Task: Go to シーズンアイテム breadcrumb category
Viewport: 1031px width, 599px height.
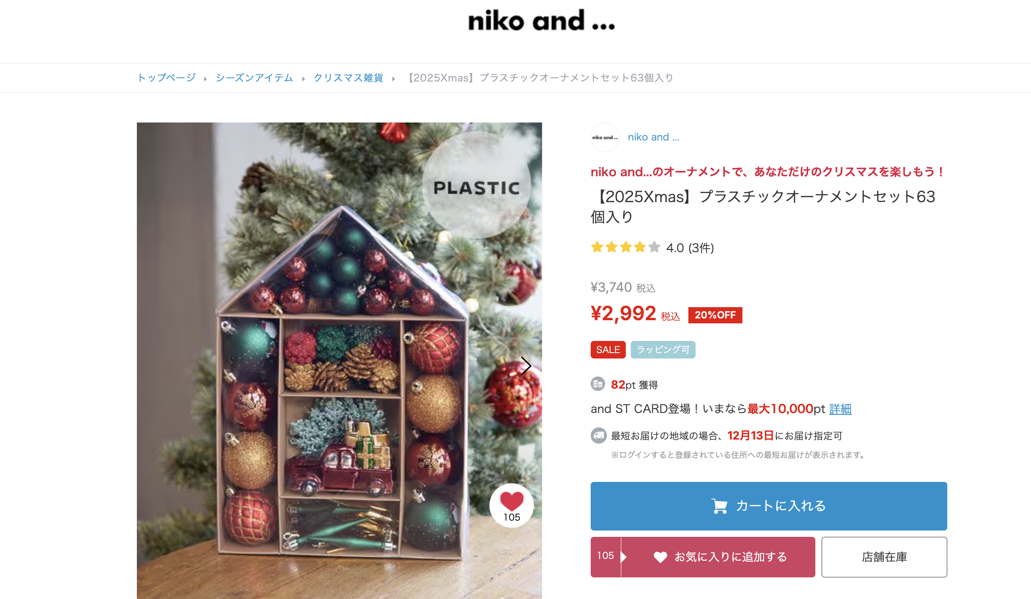Action: 254,78
